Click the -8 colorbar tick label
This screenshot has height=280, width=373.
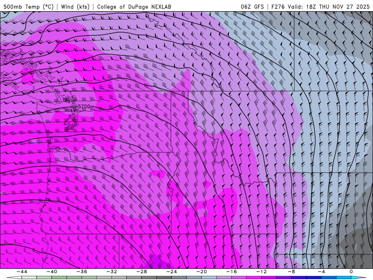click(291, 272)
